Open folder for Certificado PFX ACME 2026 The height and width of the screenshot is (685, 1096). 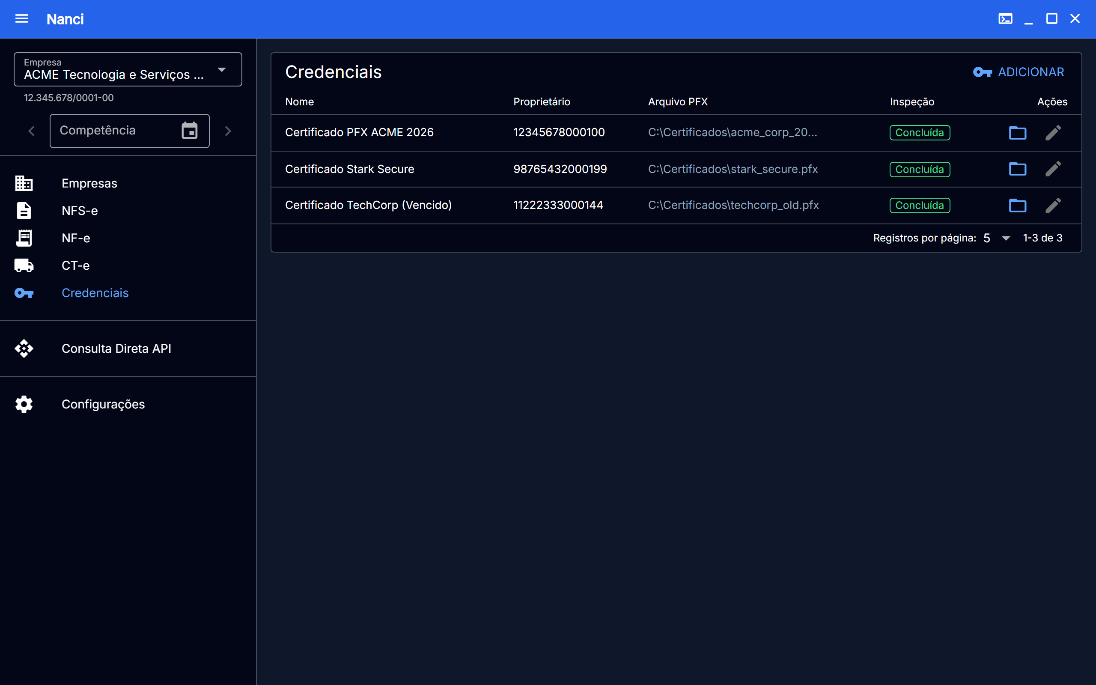(x=1018, y=133)
